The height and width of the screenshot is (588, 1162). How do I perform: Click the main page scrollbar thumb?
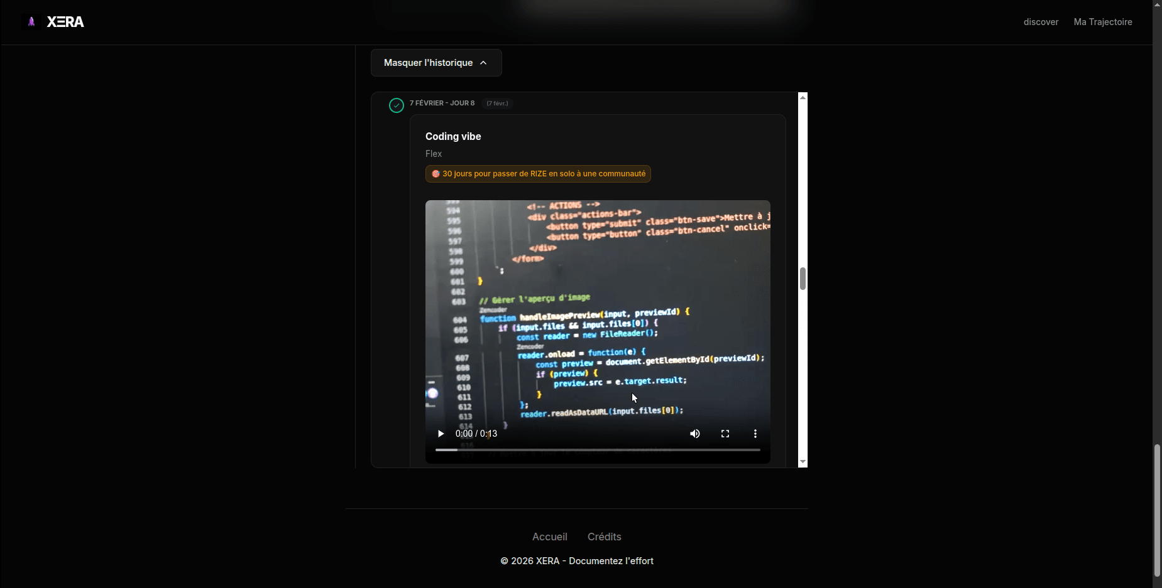point(1157,510)
